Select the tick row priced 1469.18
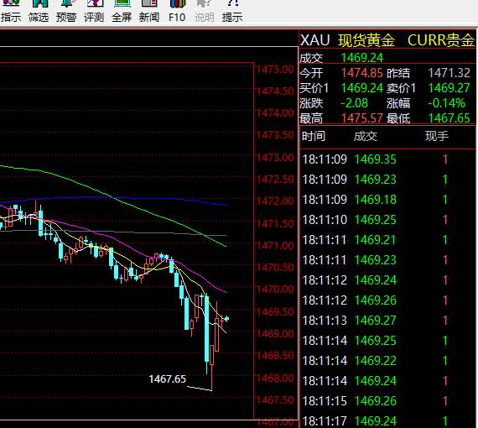Viewport: 478px width, 428px height. point(387,200)
